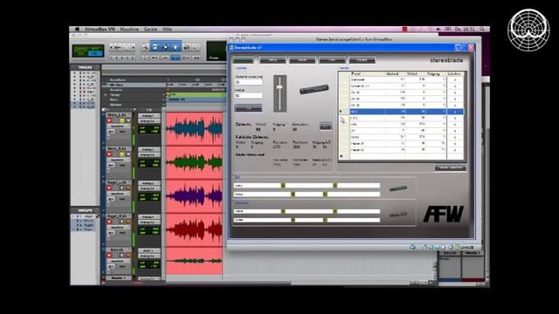Open Spotlight search in the Mac menu bar
This screenshot has width=559, height=314.
[x=482, y=29]
